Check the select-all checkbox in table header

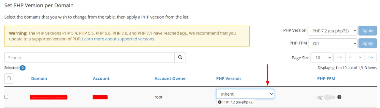coord(9,78)
